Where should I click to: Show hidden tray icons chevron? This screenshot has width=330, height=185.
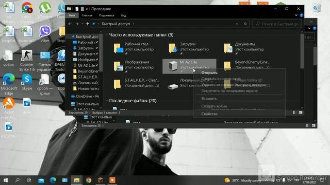267,180
